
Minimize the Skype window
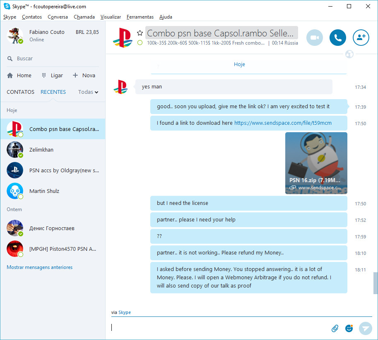point(330,6)
